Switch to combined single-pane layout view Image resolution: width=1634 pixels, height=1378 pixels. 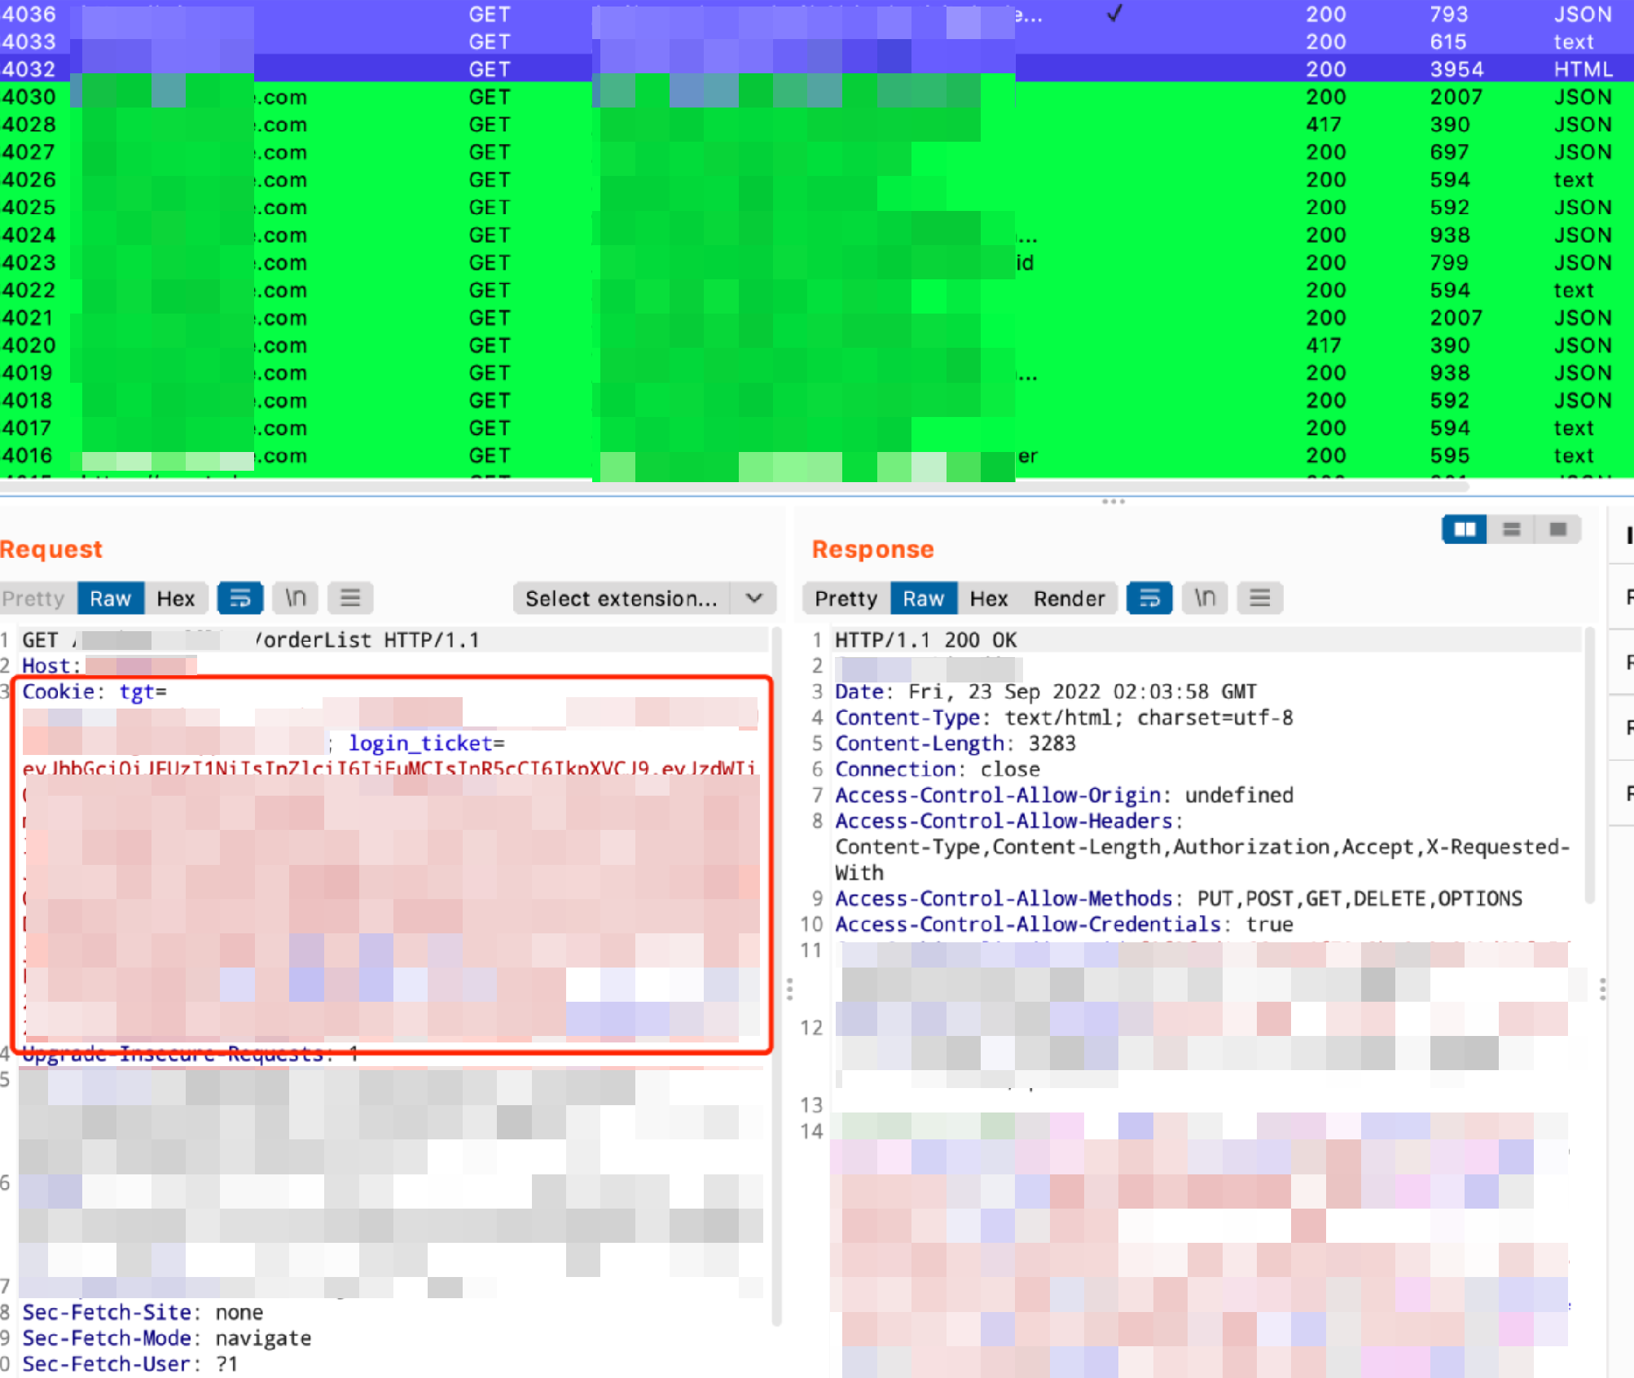coord(1557,529)
